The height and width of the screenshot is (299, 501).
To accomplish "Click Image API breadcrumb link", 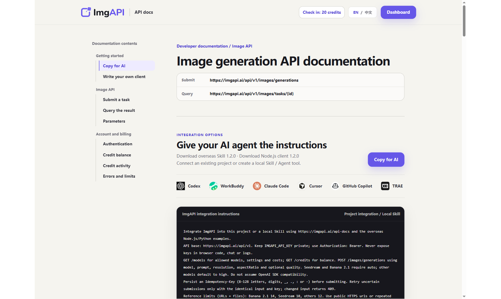I will click(x=242, y=46).
